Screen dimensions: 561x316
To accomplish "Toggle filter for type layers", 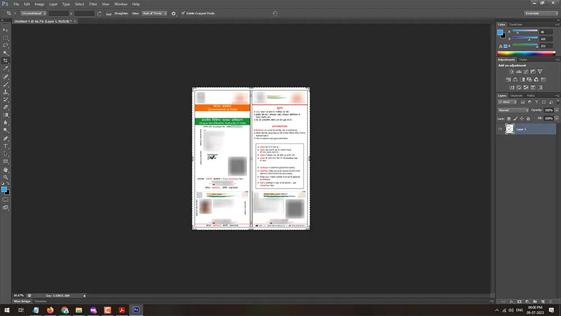I will coord(537,102).
